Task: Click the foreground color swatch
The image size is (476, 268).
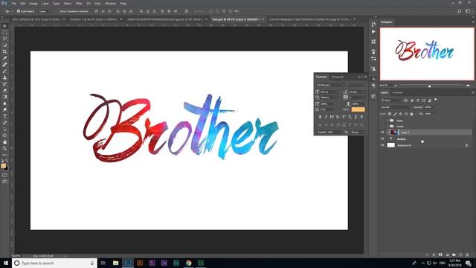Action: tap(3, 165)
